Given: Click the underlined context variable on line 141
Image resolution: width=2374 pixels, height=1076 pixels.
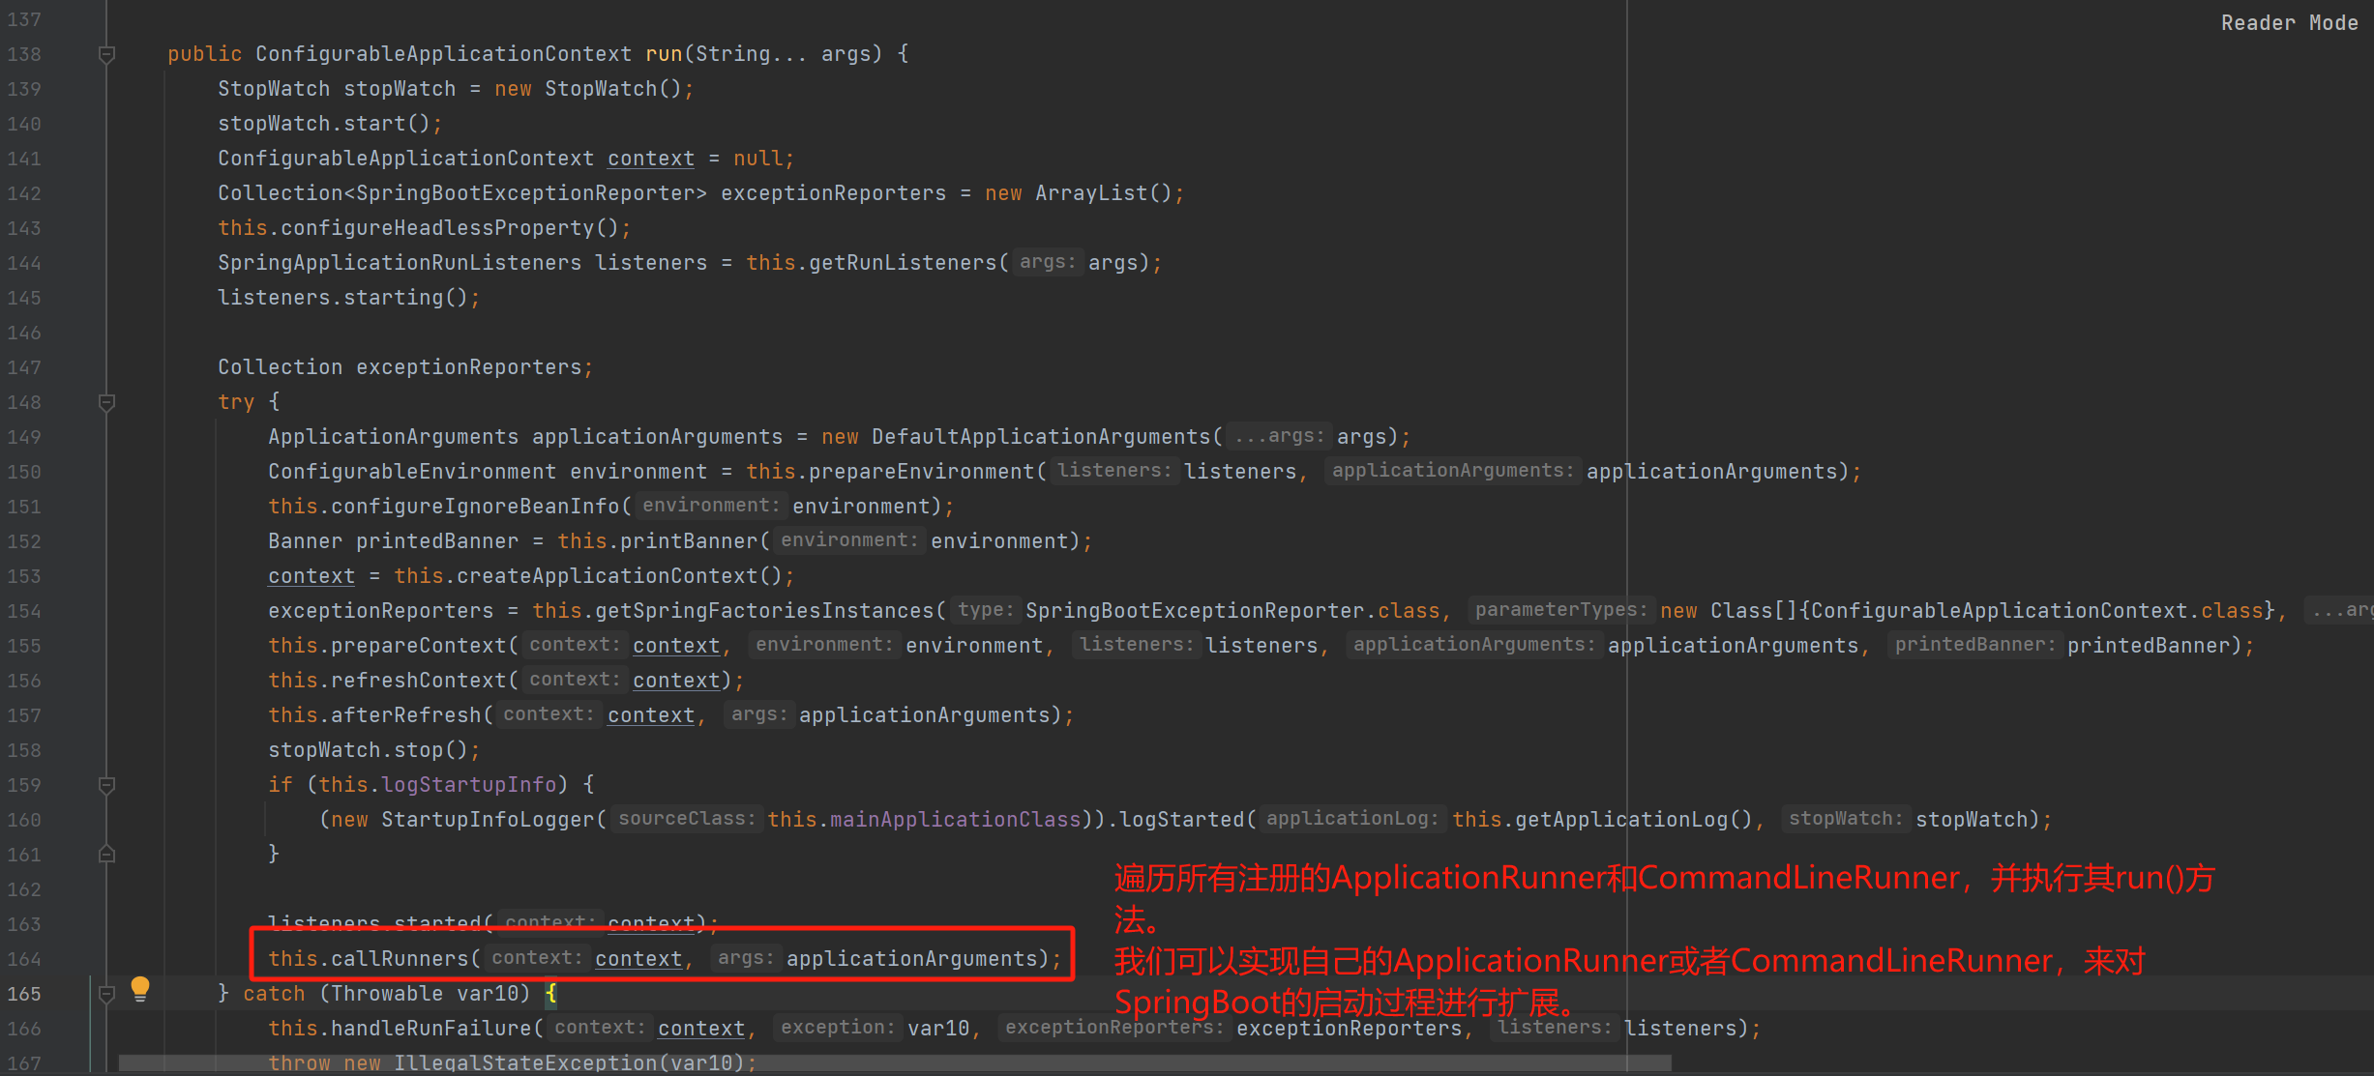Looking at the screenshot, I should click(650, 159).
